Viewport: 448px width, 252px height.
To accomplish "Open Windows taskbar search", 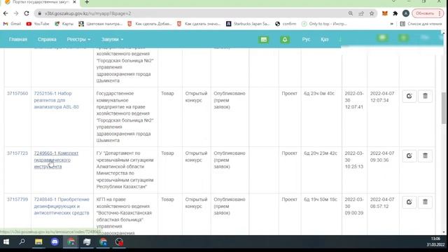I will tap(22, 242).
